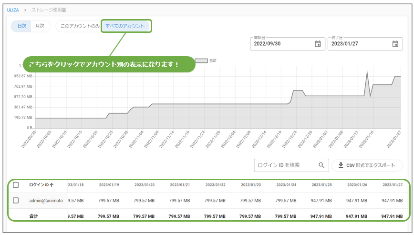Click the 開始日 date field
This screenshot has height=235, width=414.
281,44
